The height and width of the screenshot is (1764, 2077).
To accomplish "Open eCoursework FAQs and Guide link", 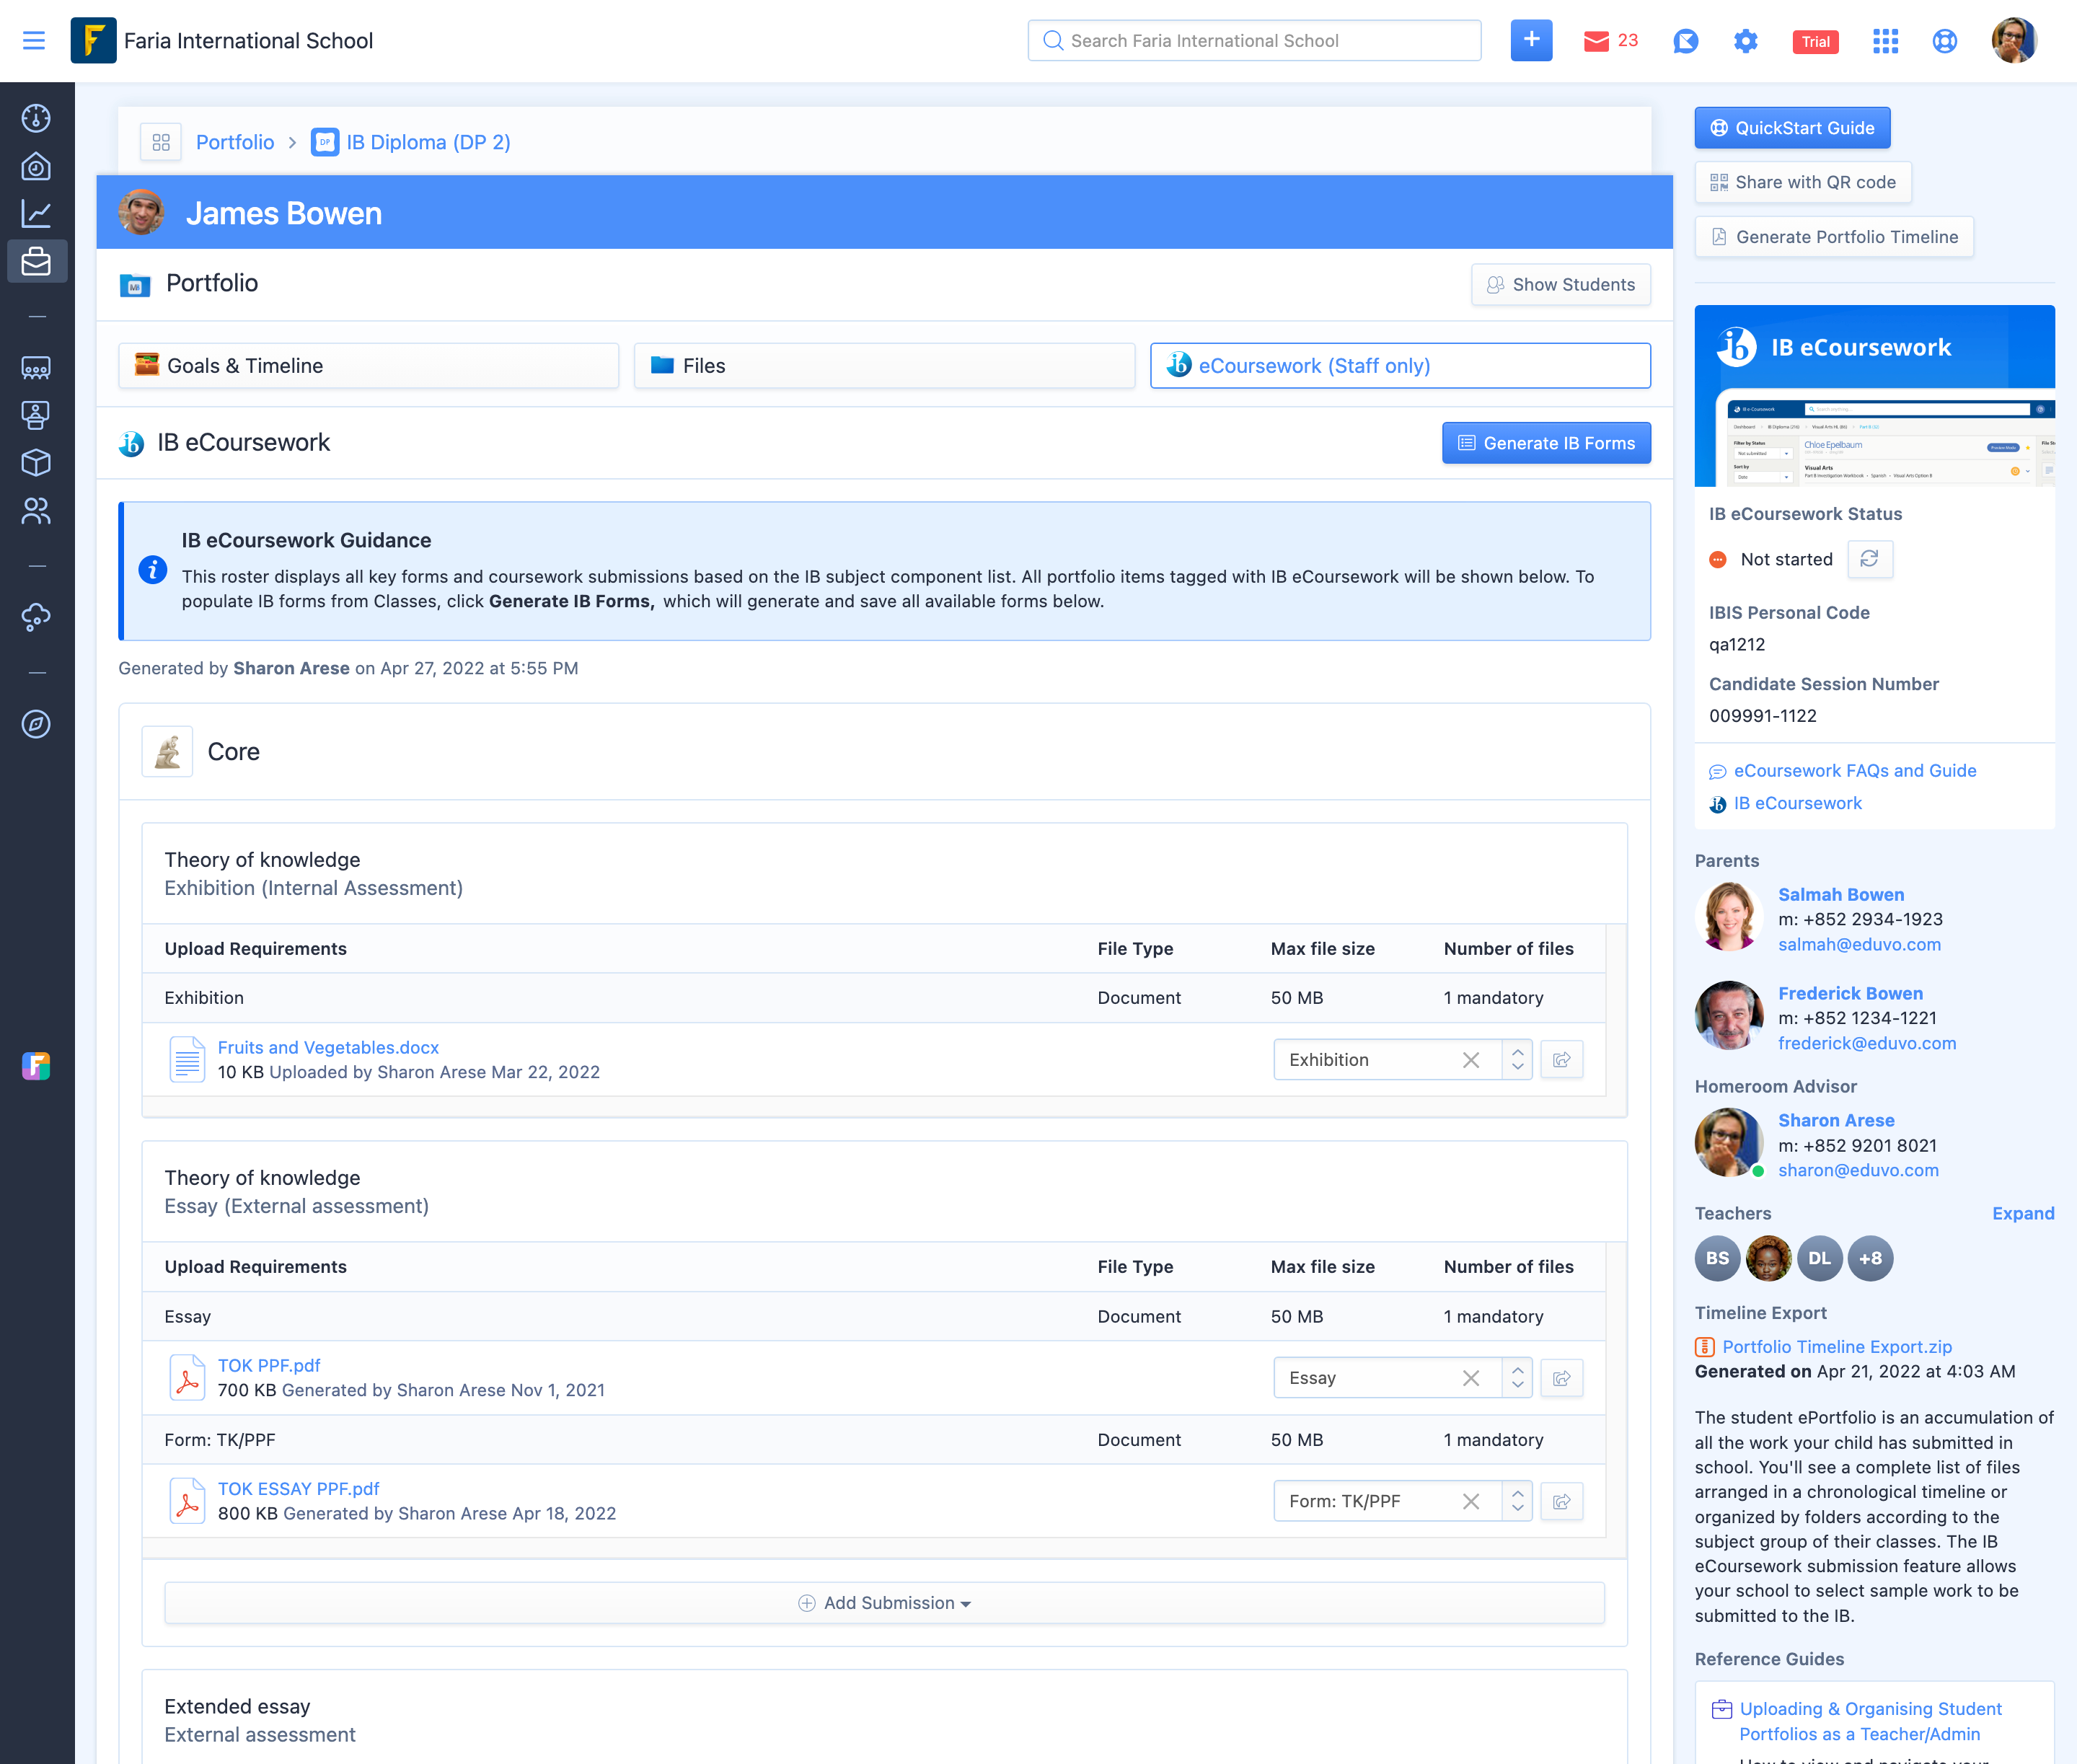I will (x=1854, y=771).
